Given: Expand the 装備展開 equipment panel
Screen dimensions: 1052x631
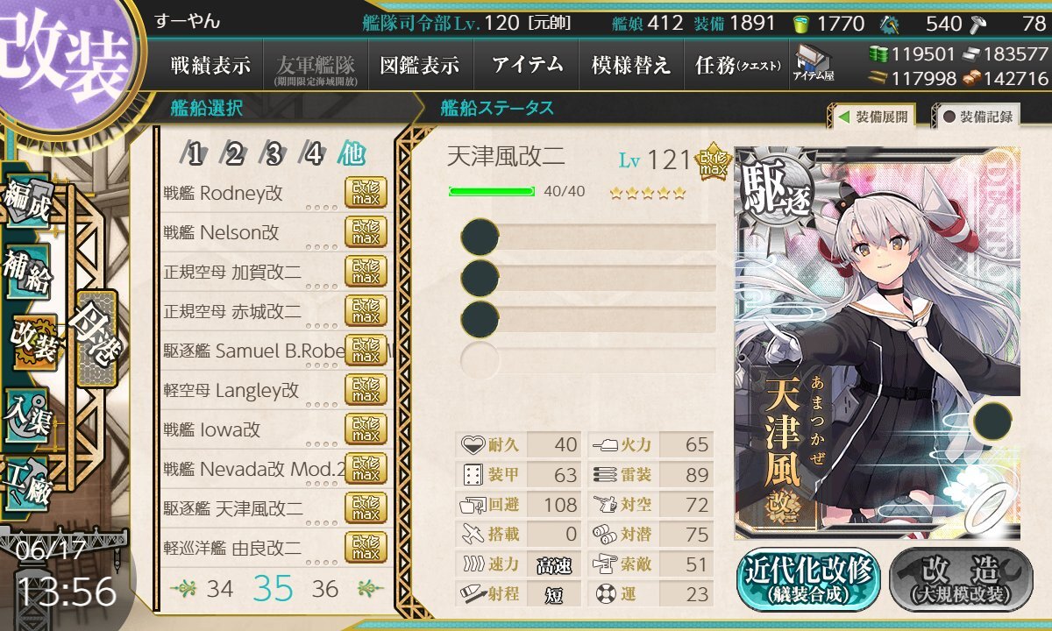Looking at the screenshot, I should tap(872, 116).
